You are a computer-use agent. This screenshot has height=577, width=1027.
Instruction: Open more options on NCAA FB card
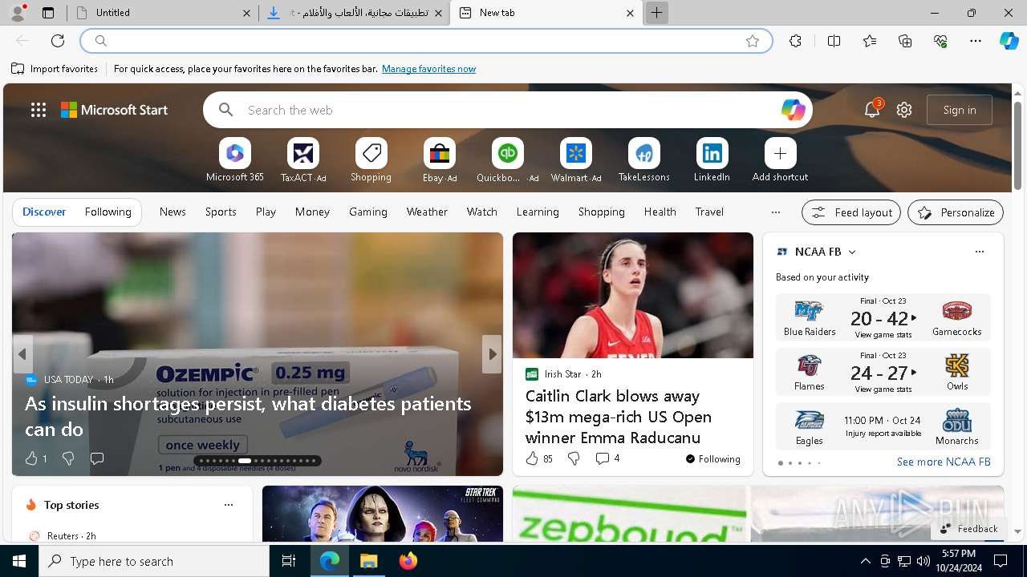pyautogui.click(x=979, y=252)
